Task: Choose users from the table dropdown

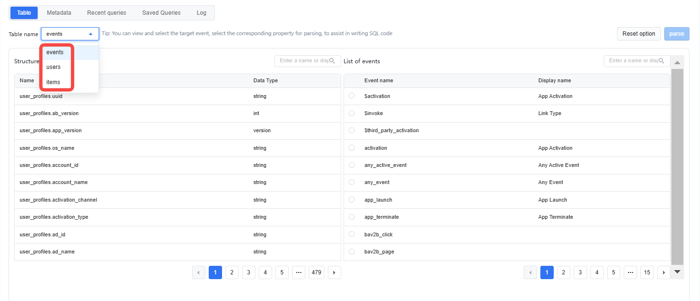Action: pyautogui.click(x=53, y=67)
